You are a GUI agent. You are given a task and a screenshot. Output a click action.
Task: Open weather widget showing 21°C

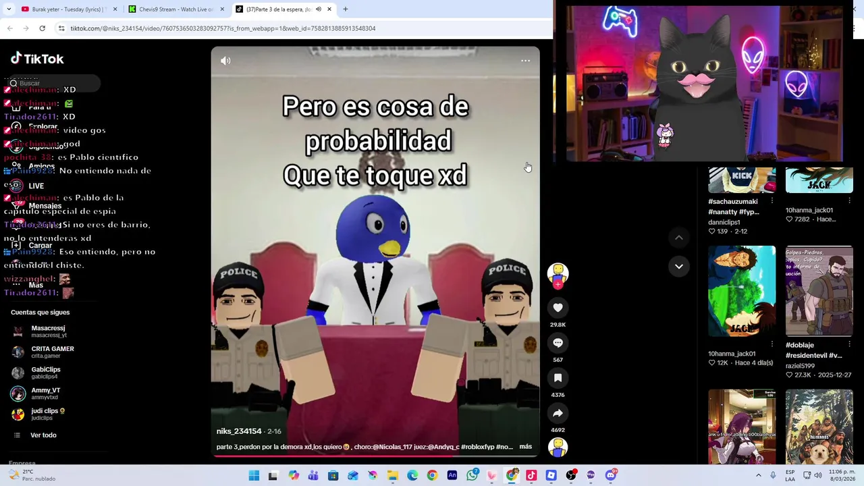[x=31, y=475]
